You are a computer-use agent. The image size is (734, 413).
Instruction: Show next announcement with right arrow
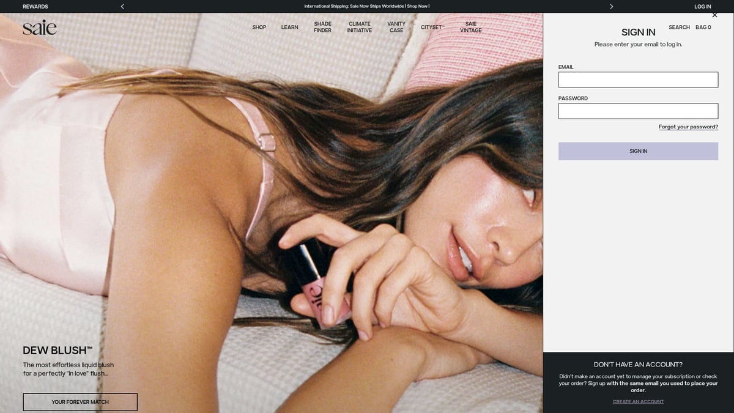(x=611, y=7)
